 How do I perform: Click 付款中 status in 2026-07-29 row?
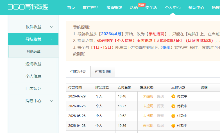(x=182, y=96)
